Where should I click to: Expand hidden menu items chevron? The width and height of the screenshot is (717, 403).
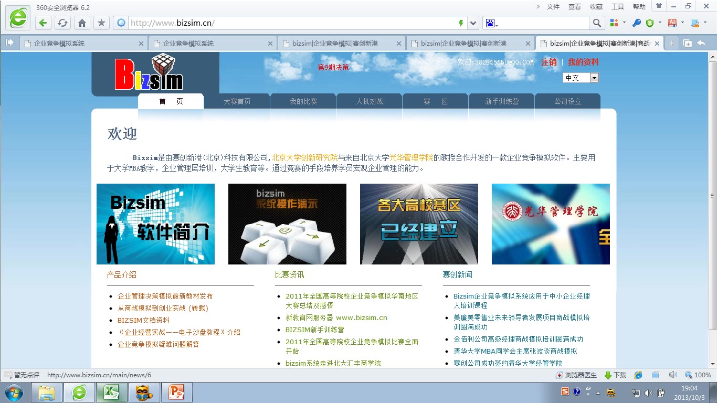tap(538, 6)
